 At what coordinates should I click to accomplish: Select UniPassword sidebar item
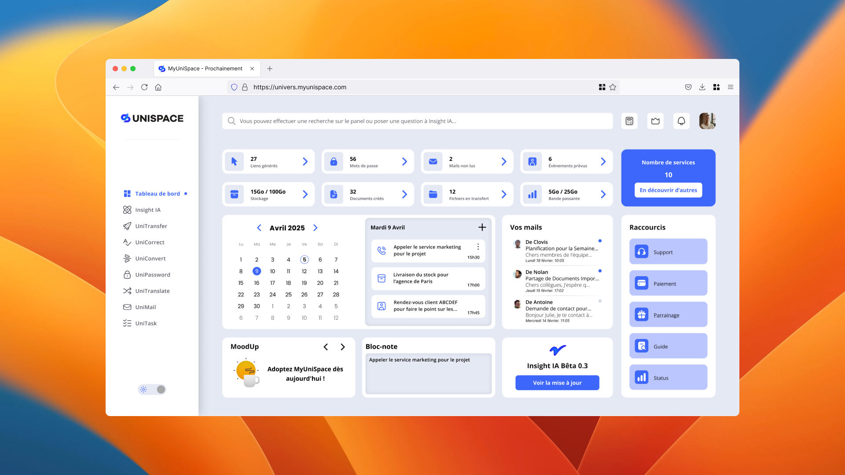[152, 274]
